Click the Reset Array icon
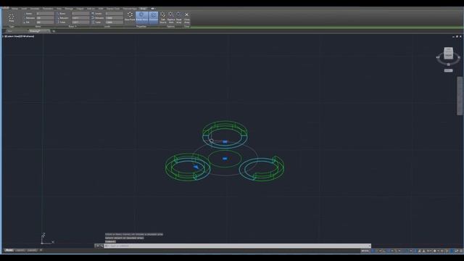 pyautogui.click(x=179, y=17)
